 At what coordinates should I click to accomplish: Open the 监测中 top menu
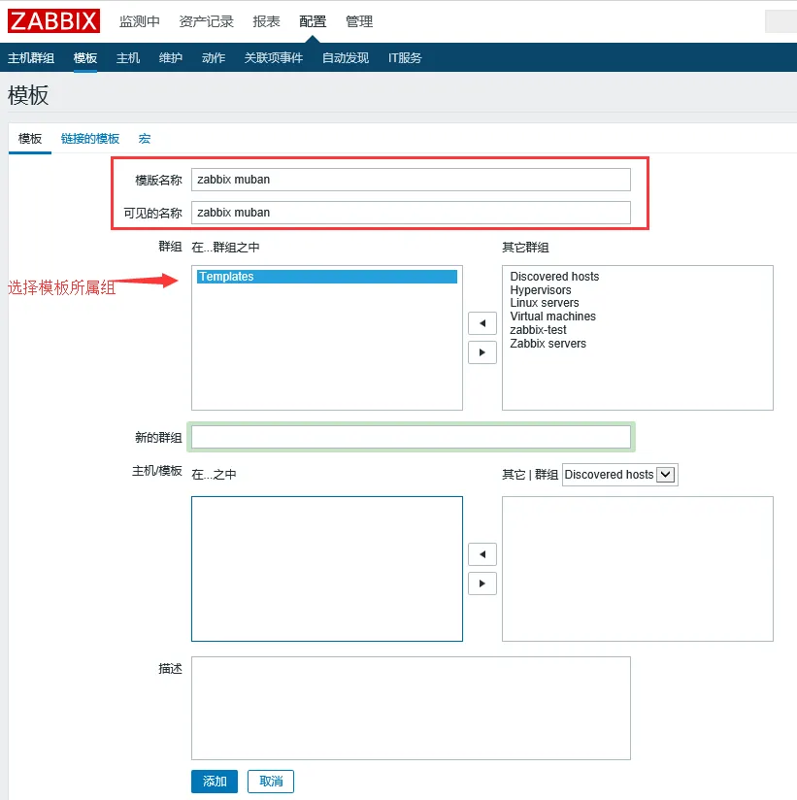tap(139, 21)
